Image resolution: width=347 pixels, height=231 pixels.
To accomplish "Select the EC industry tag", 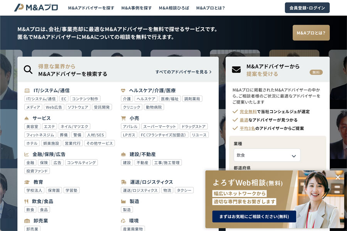I will click(64, 99).
